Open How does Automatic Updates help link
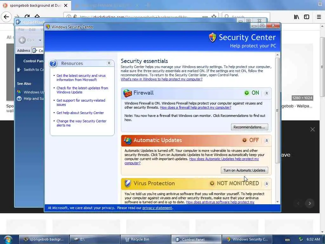The image size is (325, 244). pos(224,159)
